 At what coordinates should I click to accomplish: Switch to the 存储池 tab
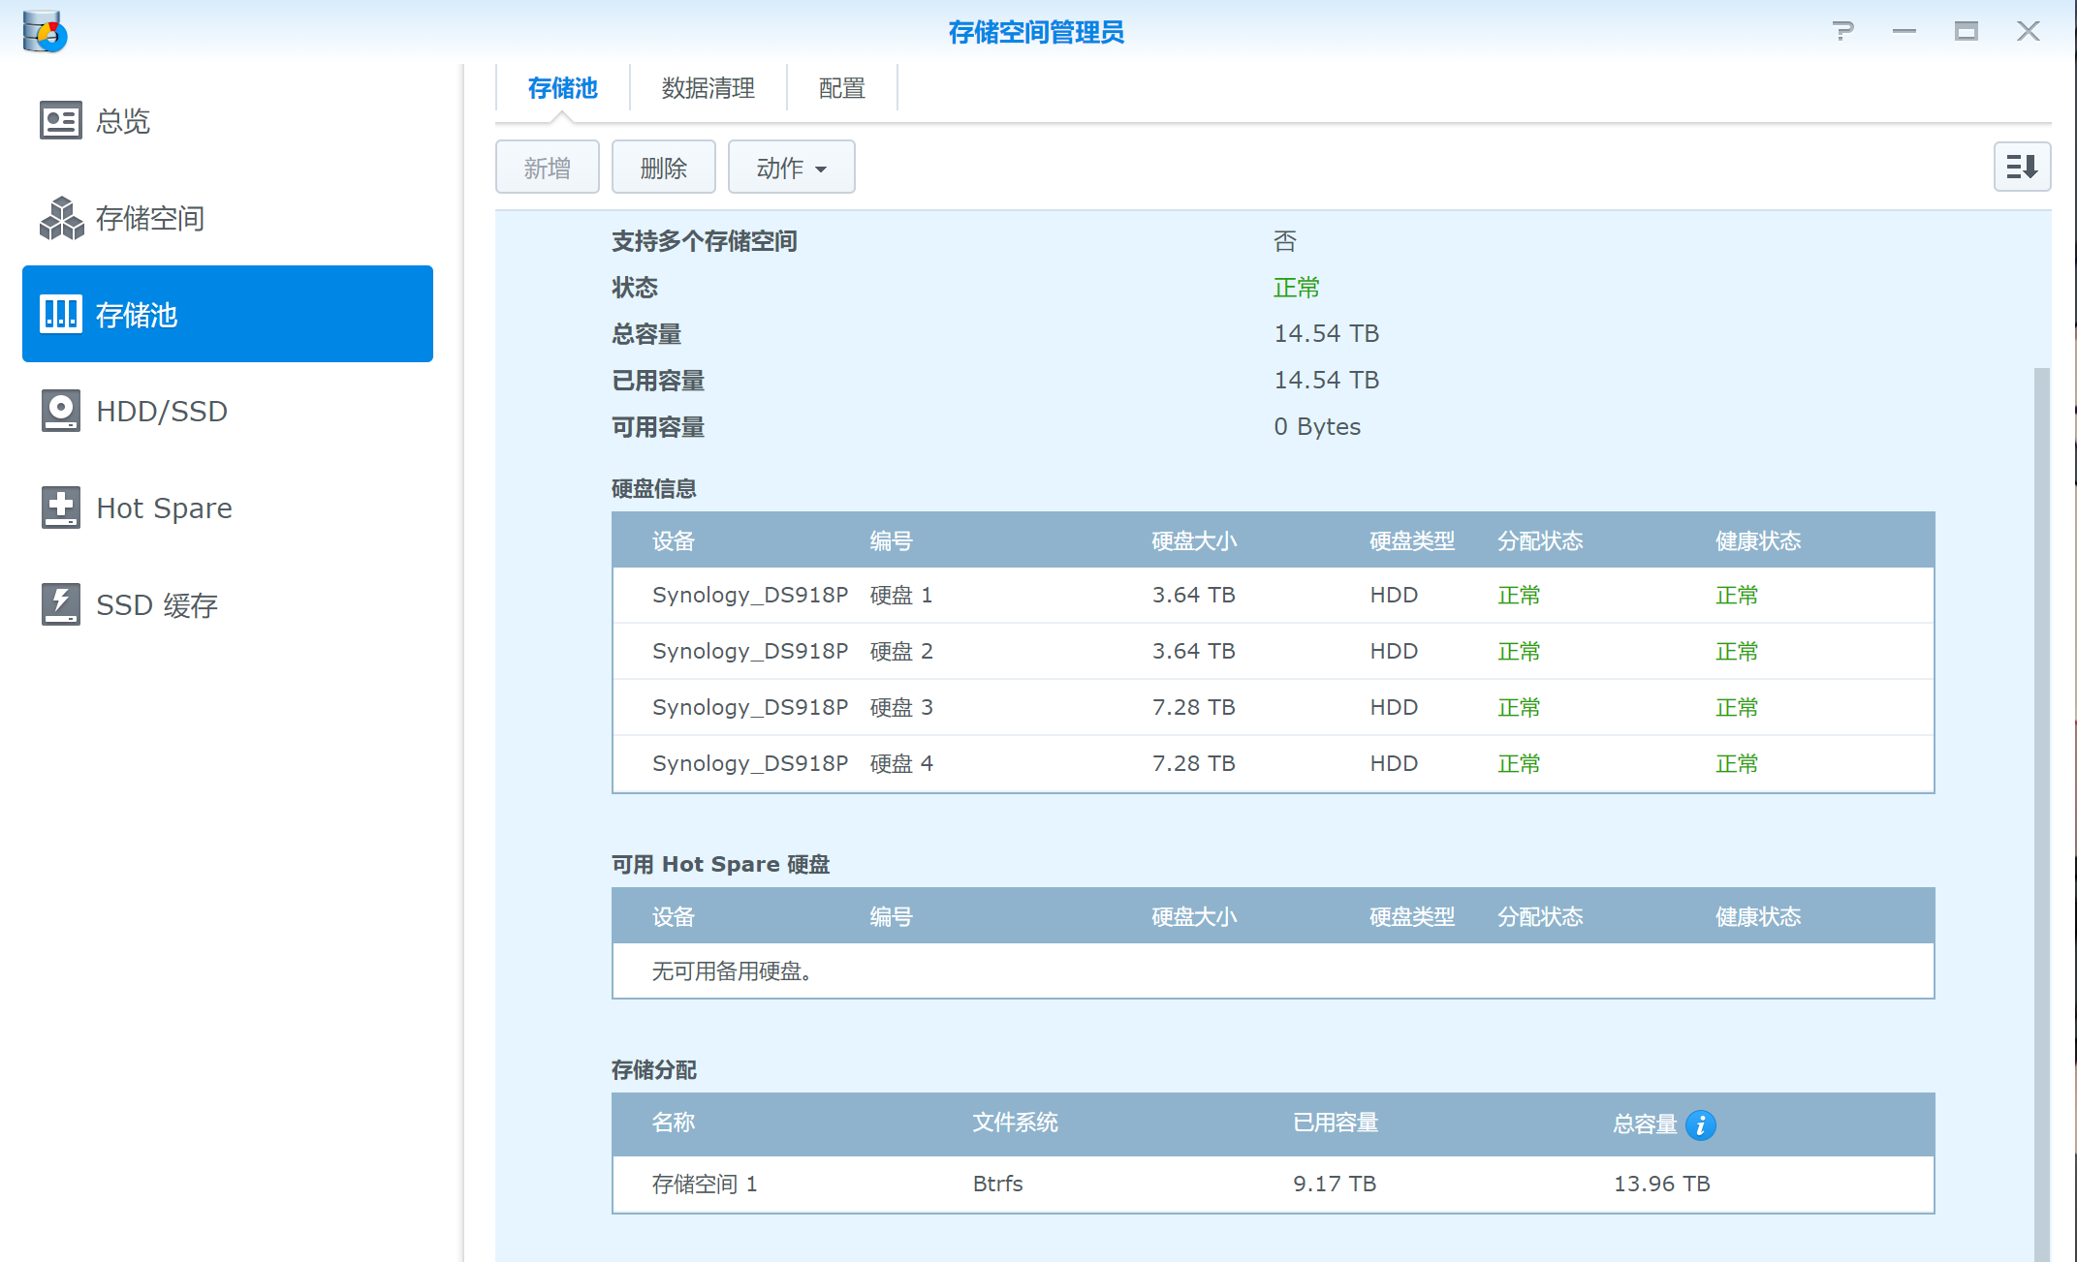tap(562, 88)
